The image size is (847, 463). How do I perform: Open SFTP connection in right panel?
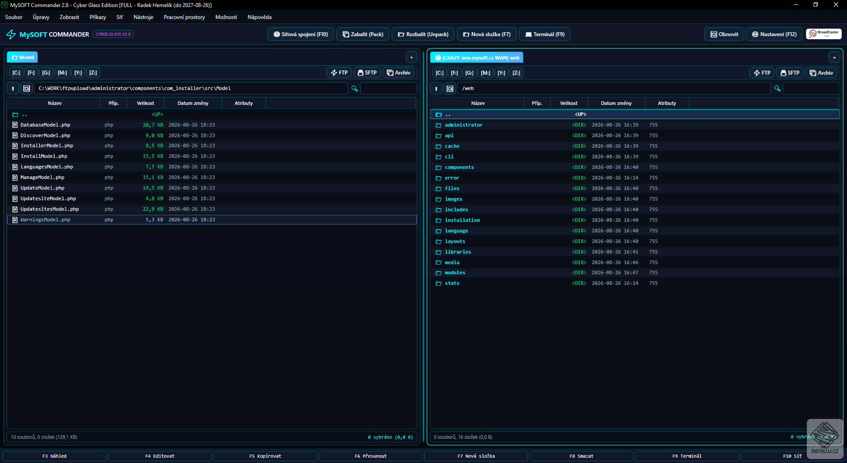(x=790, y=73)
